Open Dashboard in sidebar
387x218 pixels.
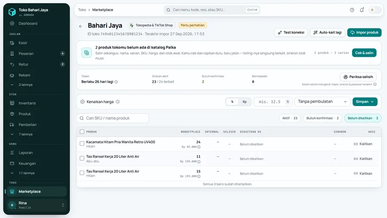pos(36,24)
